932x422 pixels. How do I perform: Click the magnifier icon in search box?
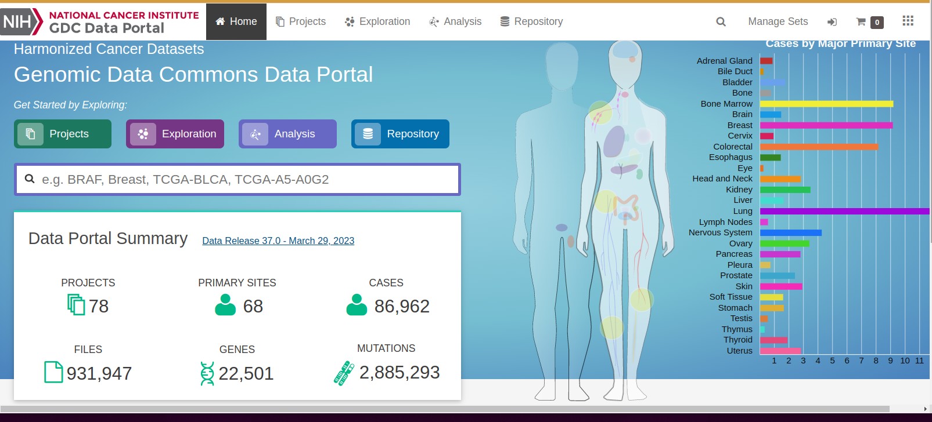click(x=30, y=179)
